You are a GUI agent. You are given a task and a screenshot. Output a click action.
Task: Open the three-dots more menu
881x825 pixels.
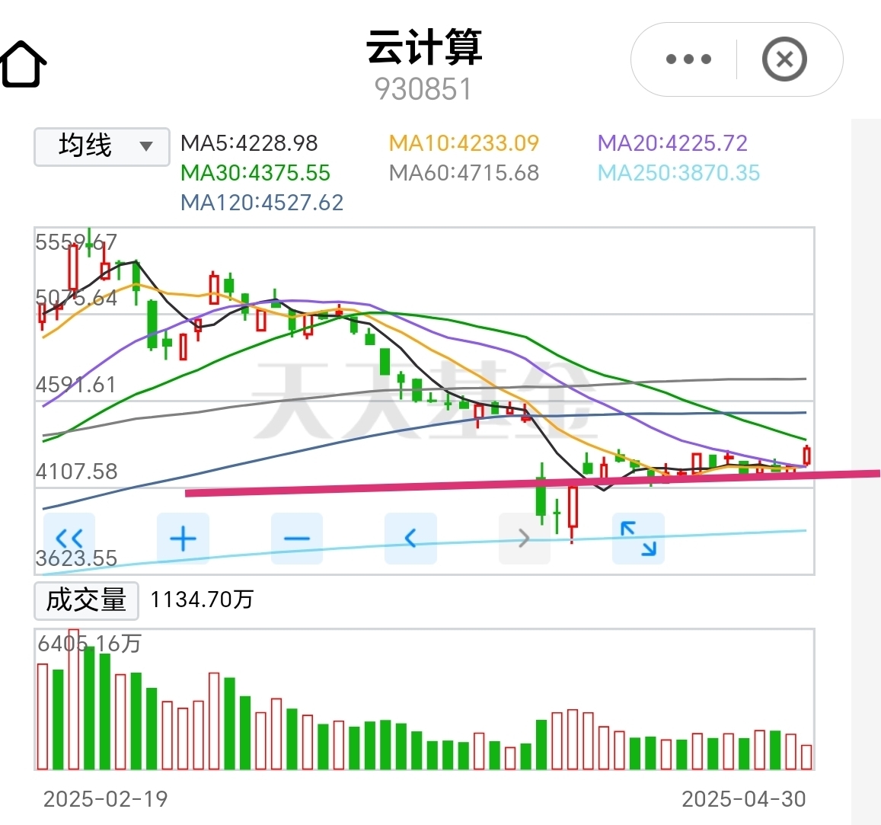[688, 59]
